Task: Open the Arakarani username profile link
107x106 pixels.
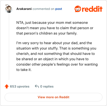Action: 24,9
